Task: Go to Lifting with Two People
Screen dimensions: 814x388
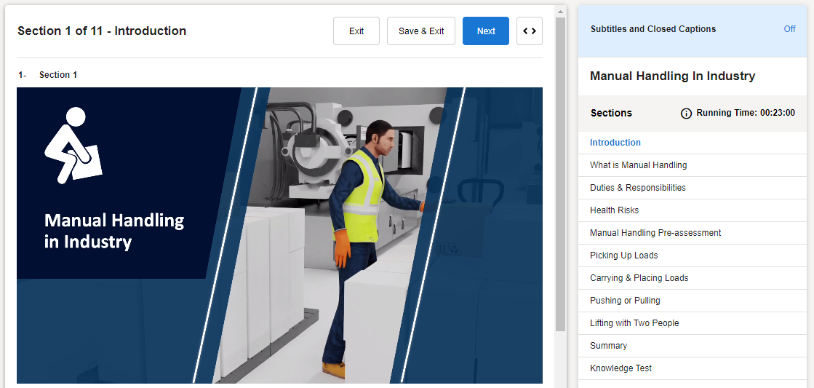Action: [x=634, y=323]
